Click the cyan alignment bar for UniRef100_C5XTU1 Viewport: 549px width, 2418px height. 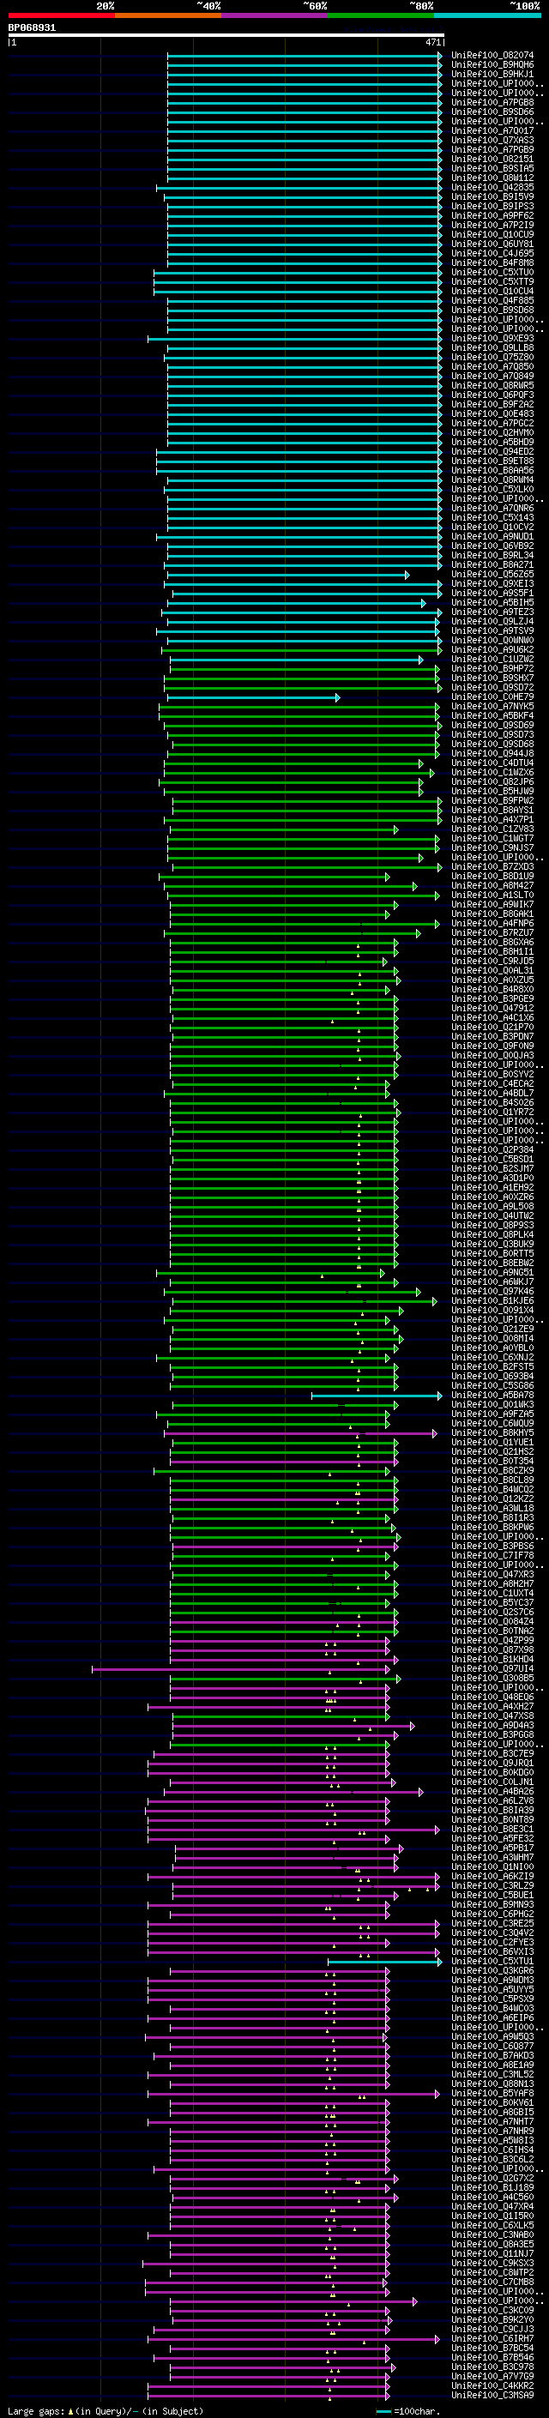tap(385, 1962)
